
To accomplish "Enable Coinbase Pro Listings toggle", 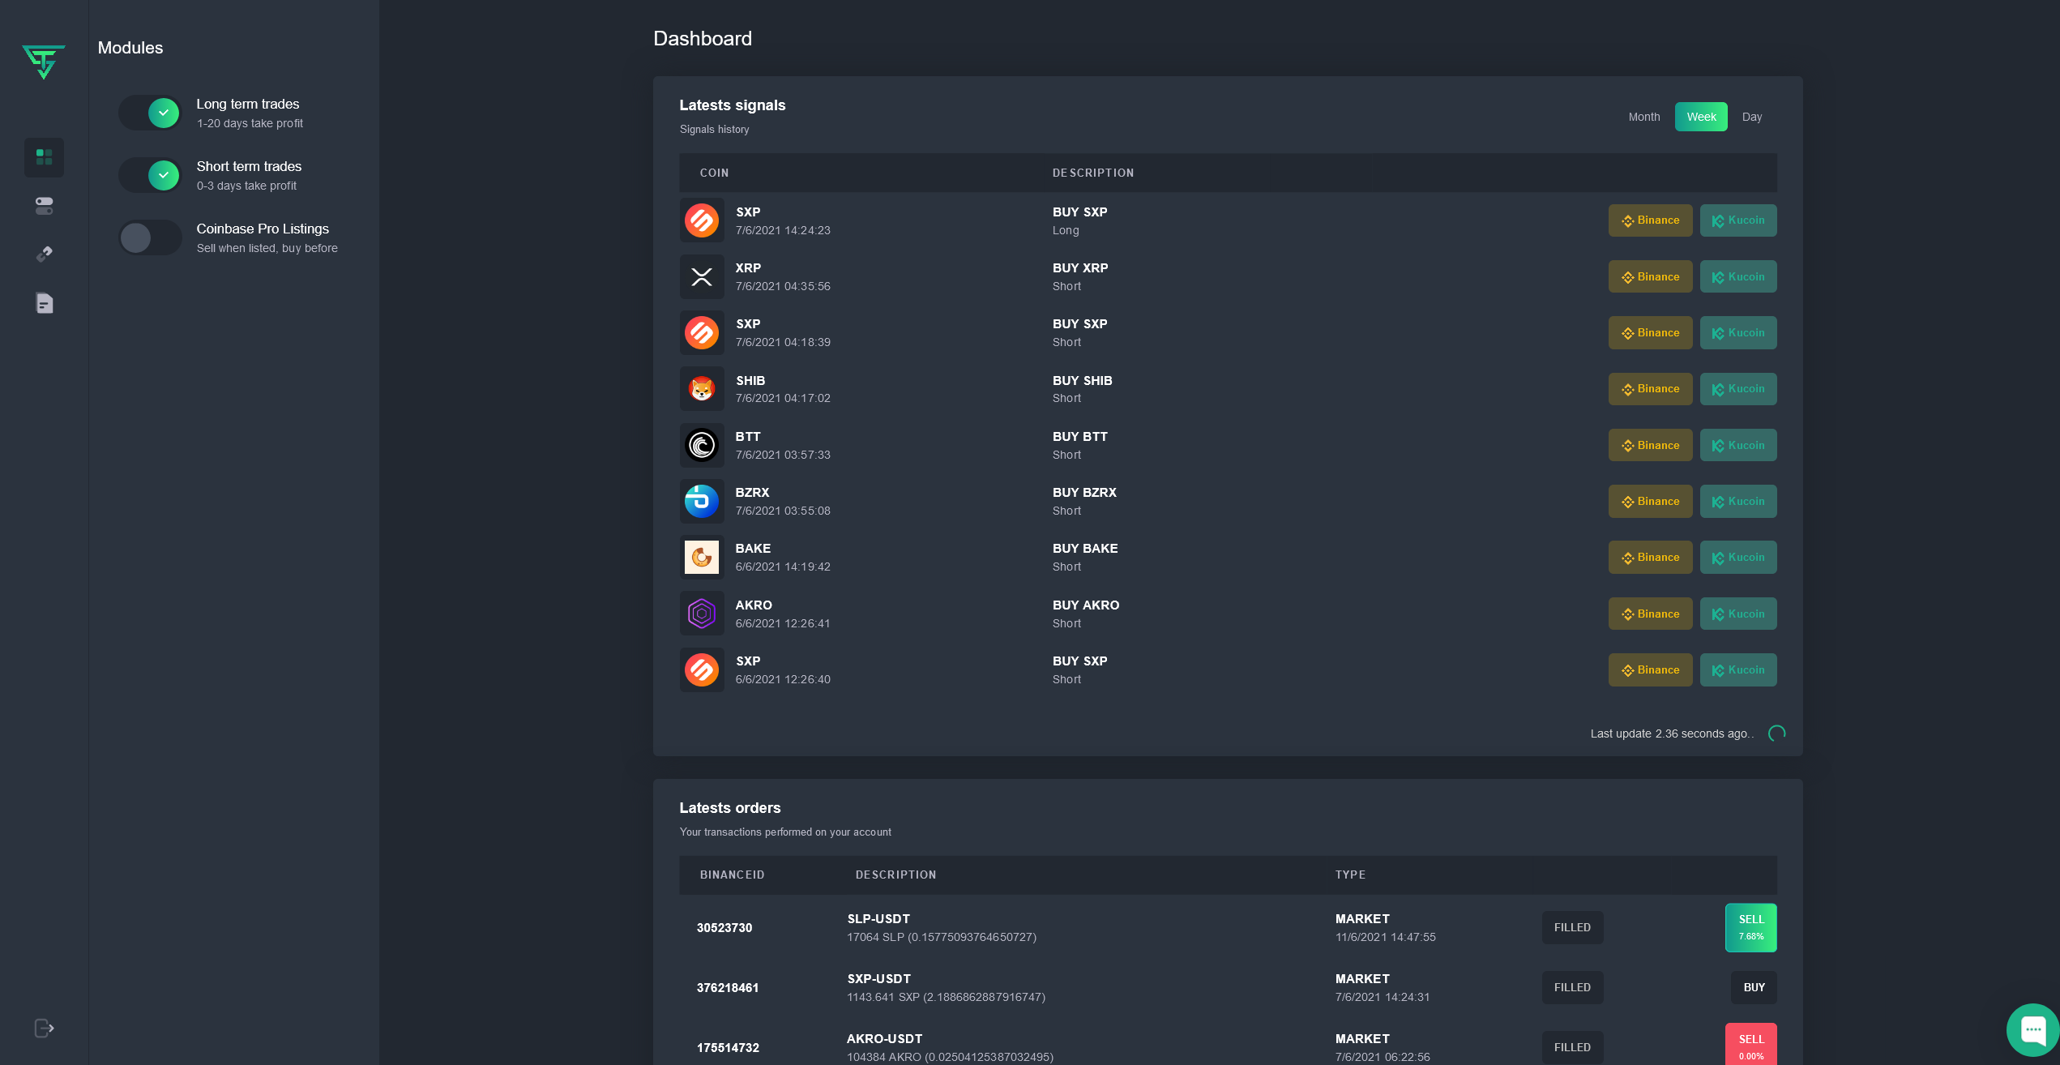I will pos(151,237).
